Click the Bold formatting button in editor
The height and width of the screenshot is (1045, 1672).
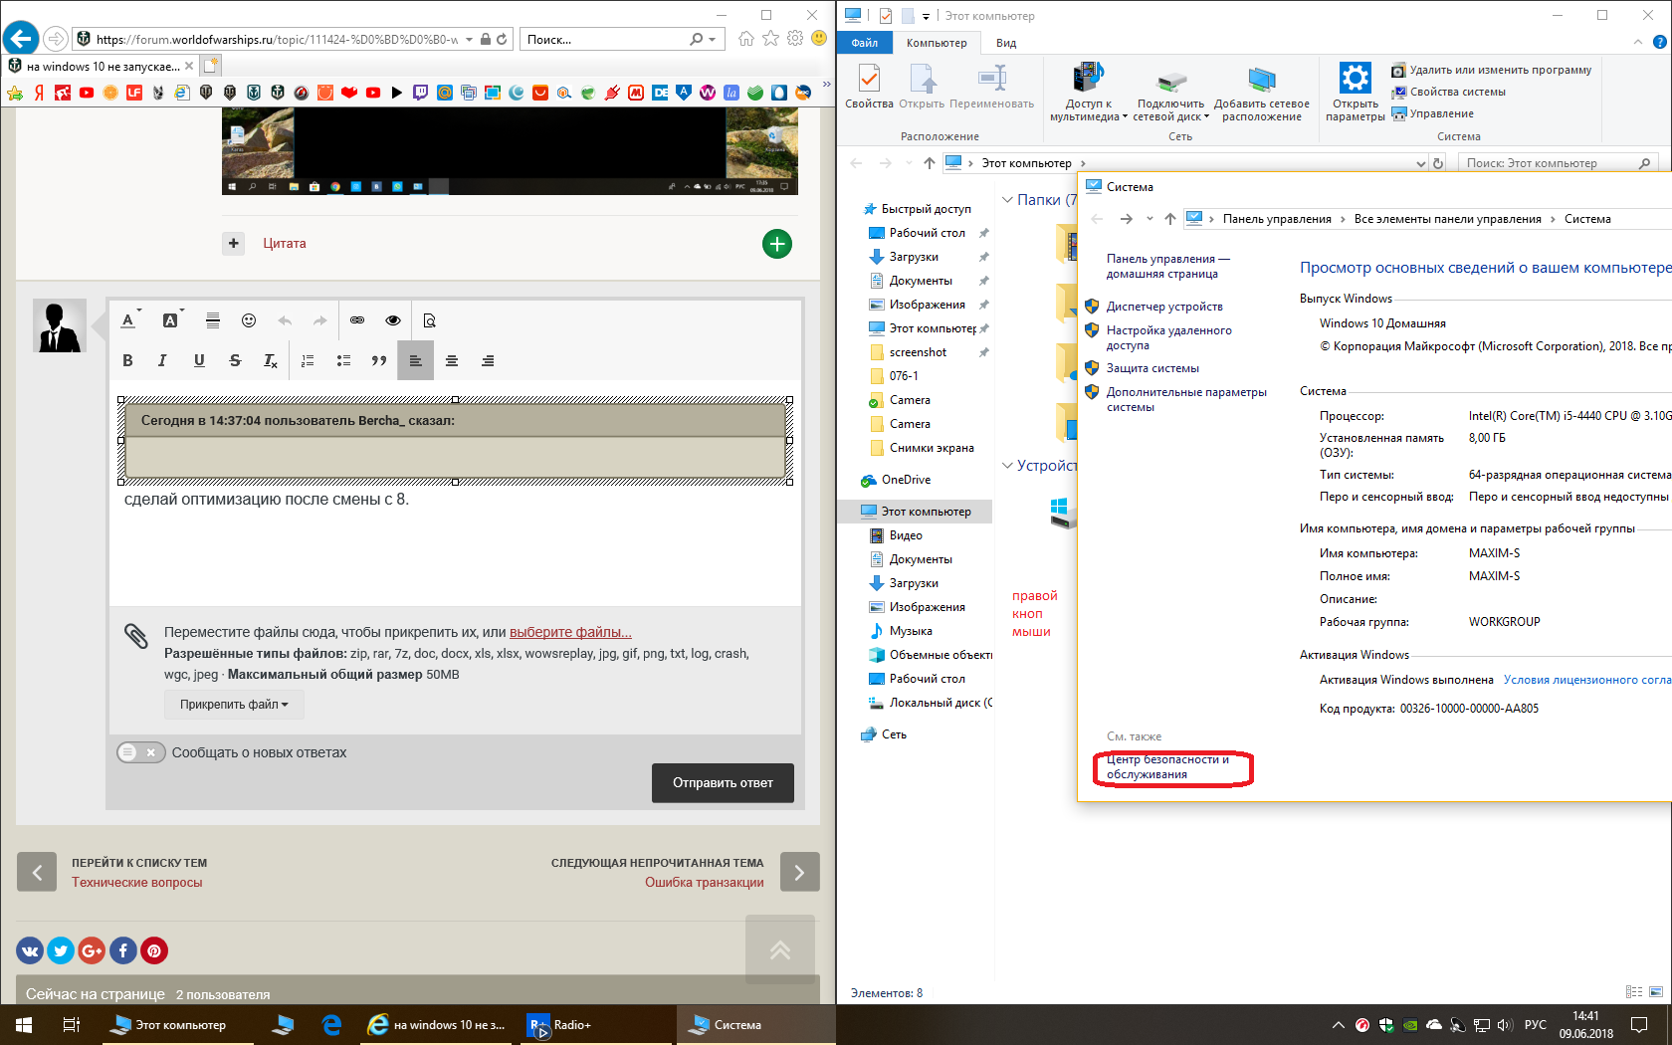127,360
